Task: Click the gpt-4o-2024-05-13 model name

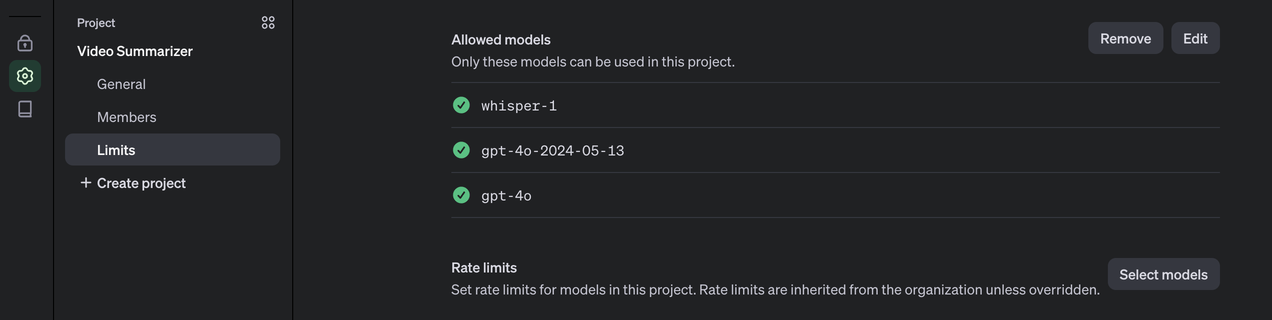Action: pyautogui.click(x=552, y=150)
